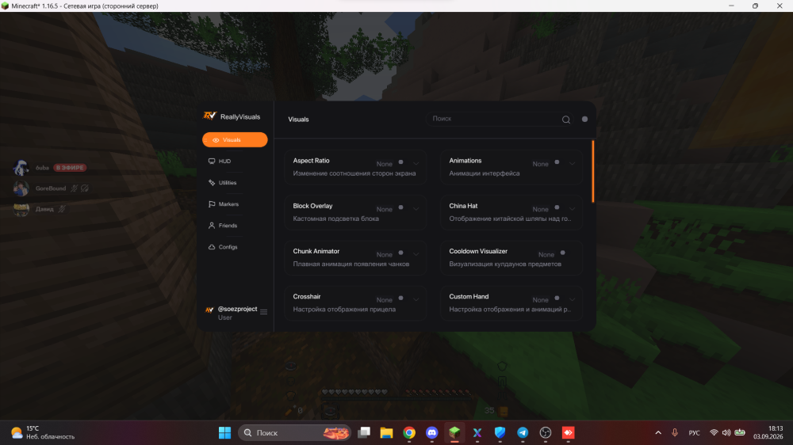The height and width of the screenshot is (445, 793).
Task: Open Discord from the taskbar
Action: (431, 433)
